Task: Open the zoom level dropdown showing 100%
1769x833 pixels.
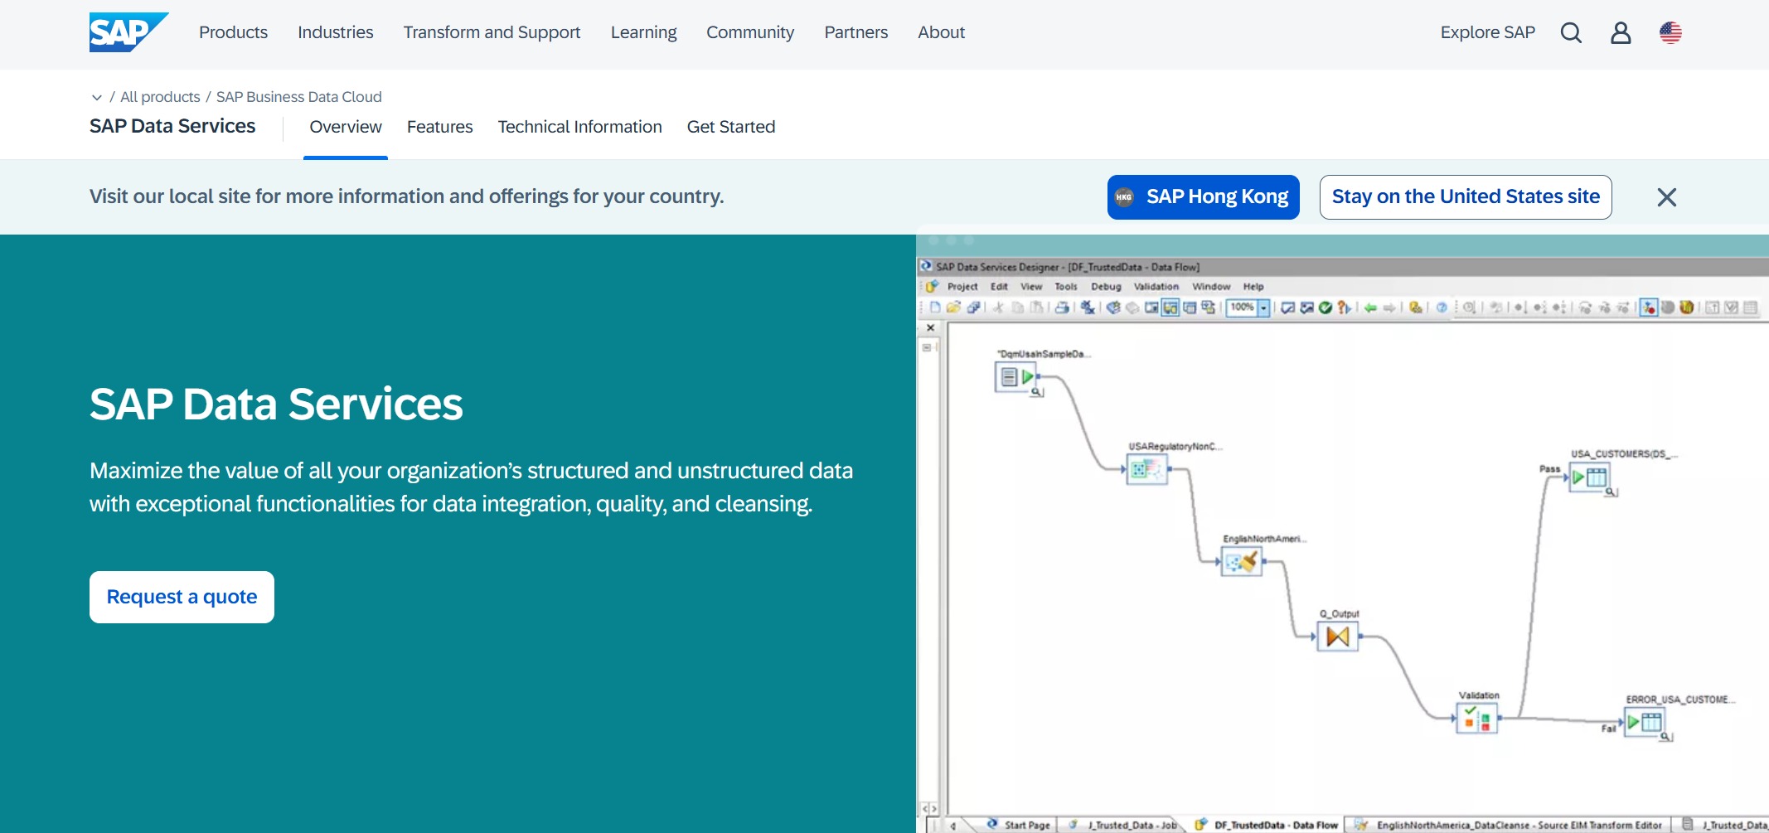Action: pos(1263,307)
